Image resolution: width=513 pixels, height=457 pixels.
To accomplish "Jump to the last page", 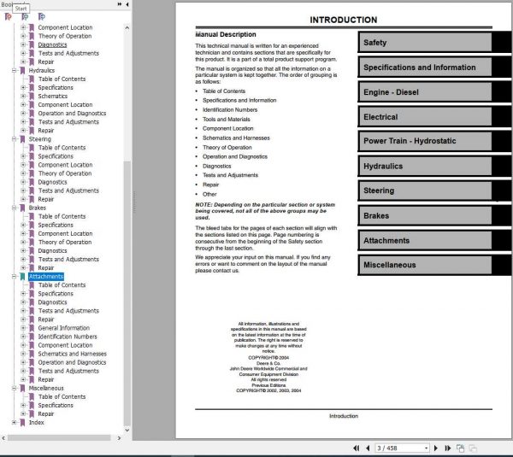I will point(447,448).
